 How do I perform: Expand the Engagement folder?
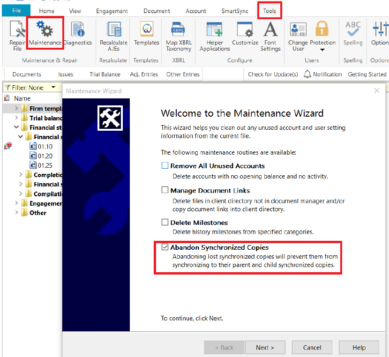tap(16, 203)
